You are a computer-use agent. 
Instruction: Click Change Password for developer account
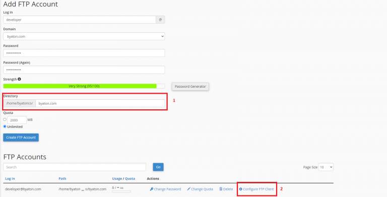[x=166, y=189]
